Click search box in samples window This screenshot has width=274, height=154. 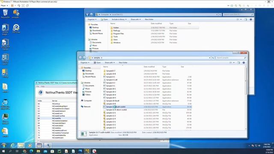(231, 58)
